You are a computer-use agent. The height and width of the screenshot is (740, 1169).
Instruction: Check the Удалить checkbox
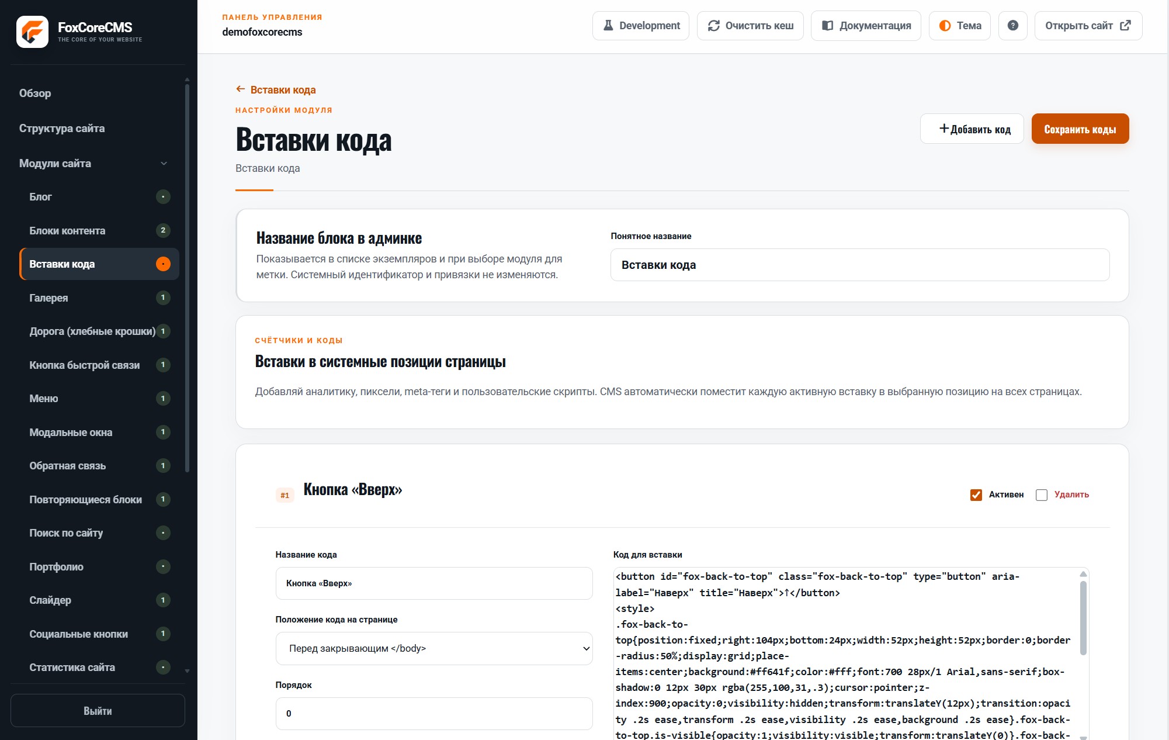pyautogui.click(x=1042, y=495)
